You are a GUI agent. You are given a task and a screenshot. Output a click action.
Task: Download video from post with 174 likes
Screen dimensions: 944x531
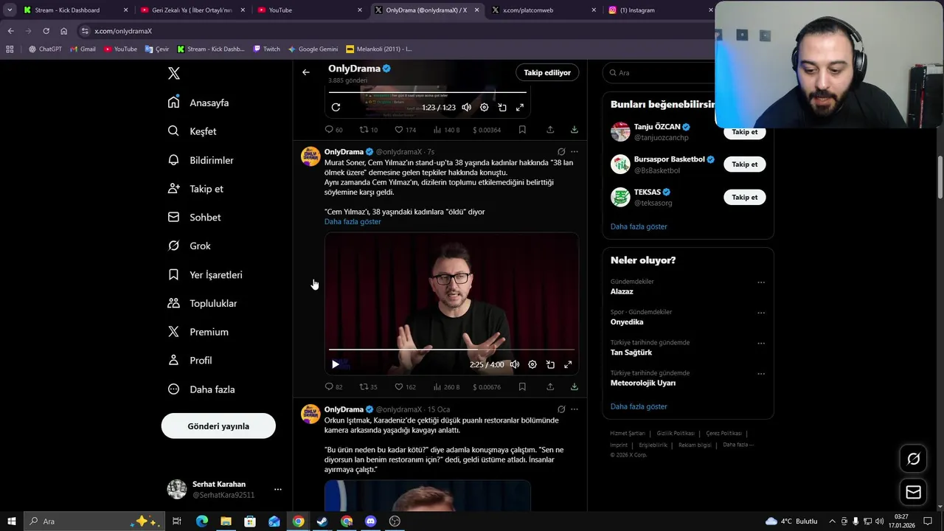pos(574,130)
